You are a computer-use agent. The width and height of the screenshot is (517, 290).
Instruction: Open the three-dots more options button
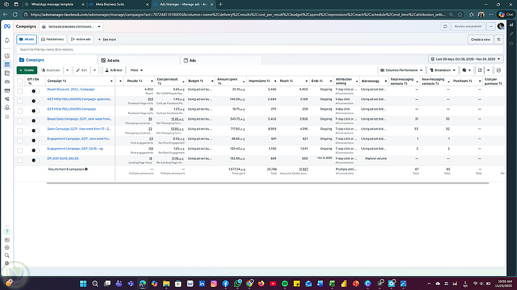(491, 26)
